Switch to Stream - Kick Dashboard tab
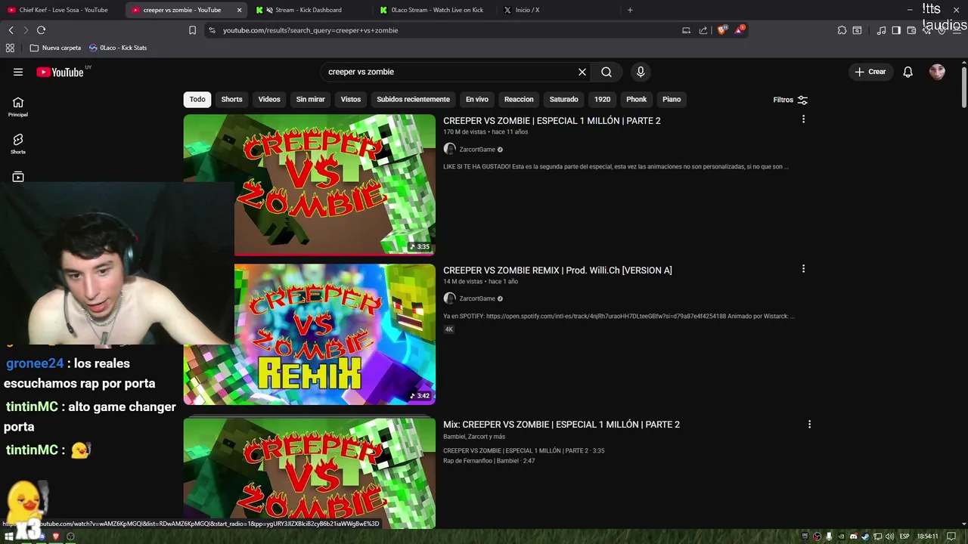 click(x=308, y=10)
